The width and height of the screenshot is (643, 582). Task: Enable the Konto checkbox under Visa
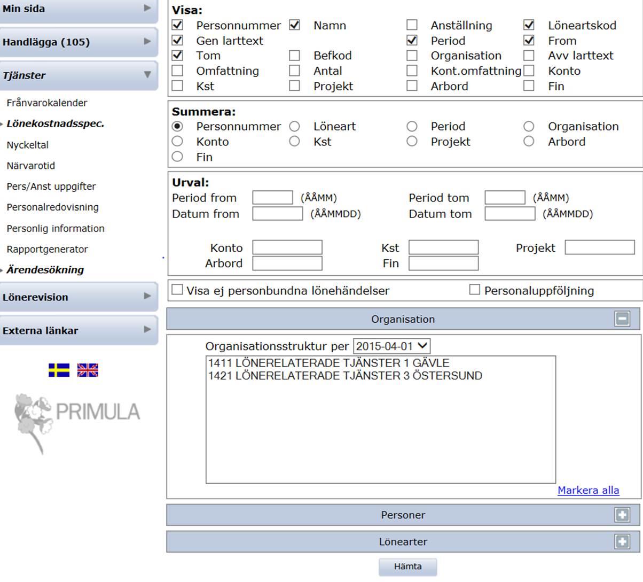coord(529,71)
